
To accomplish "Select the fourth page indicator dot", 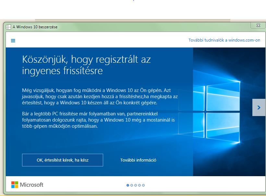I will coord(139,185).
